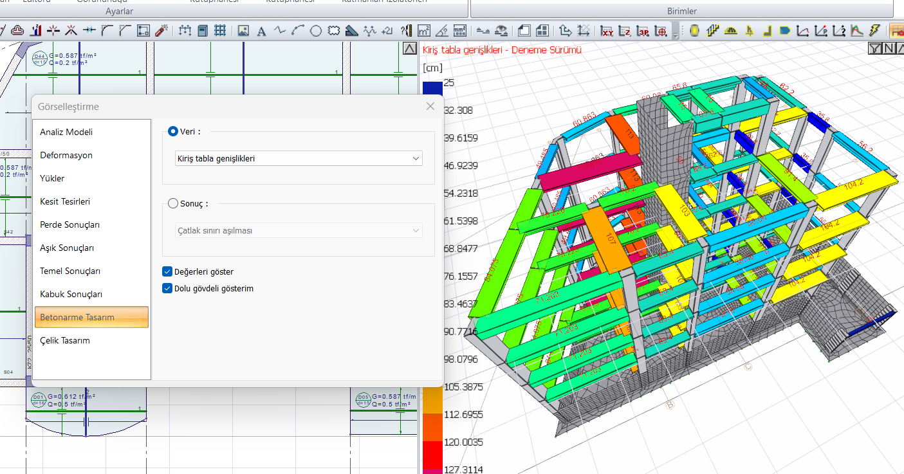Click the calculator-style m² icon
Screen dimensions: 904x474
459,30
